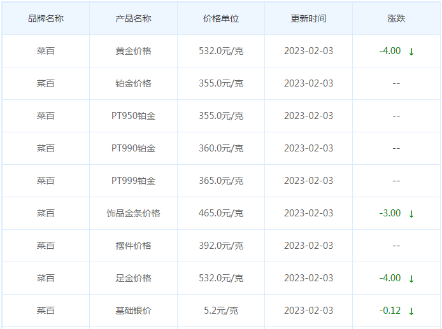This screenshot has width=442, height=329.
Task: Open the 黄金价格 product entry
Action: (x=133, y=51)
